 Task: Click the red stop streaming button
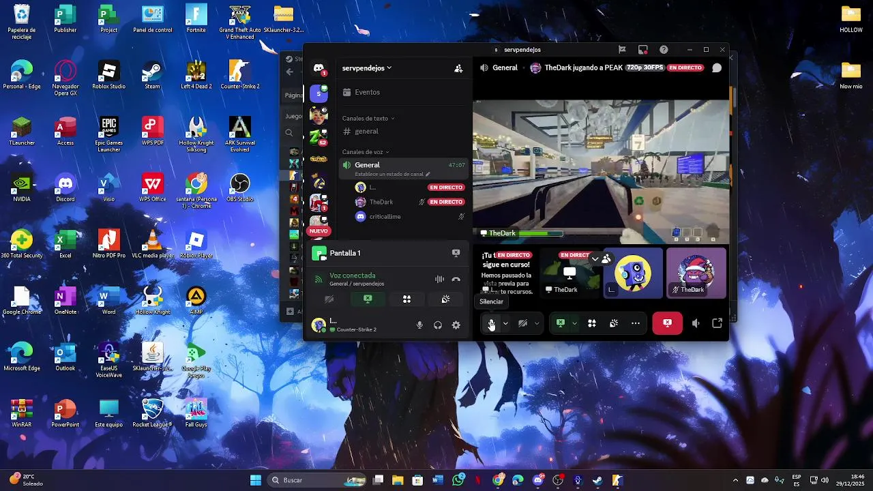[667, 323]
